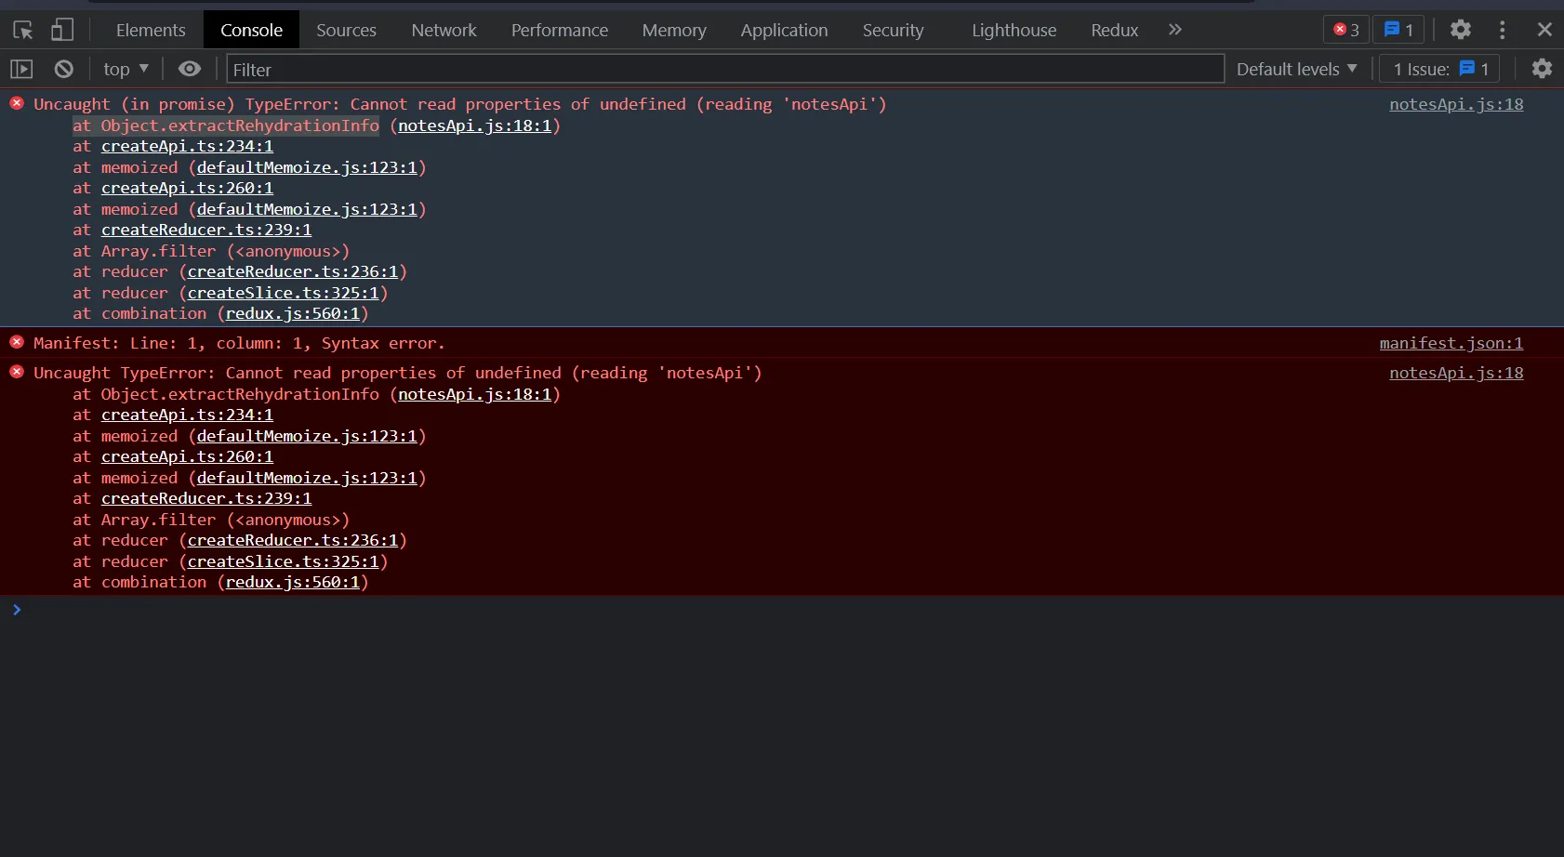Click the 1 message issues badge
The width and height of the screenshot is (1564, 857).
click(x=1398, y=30)
